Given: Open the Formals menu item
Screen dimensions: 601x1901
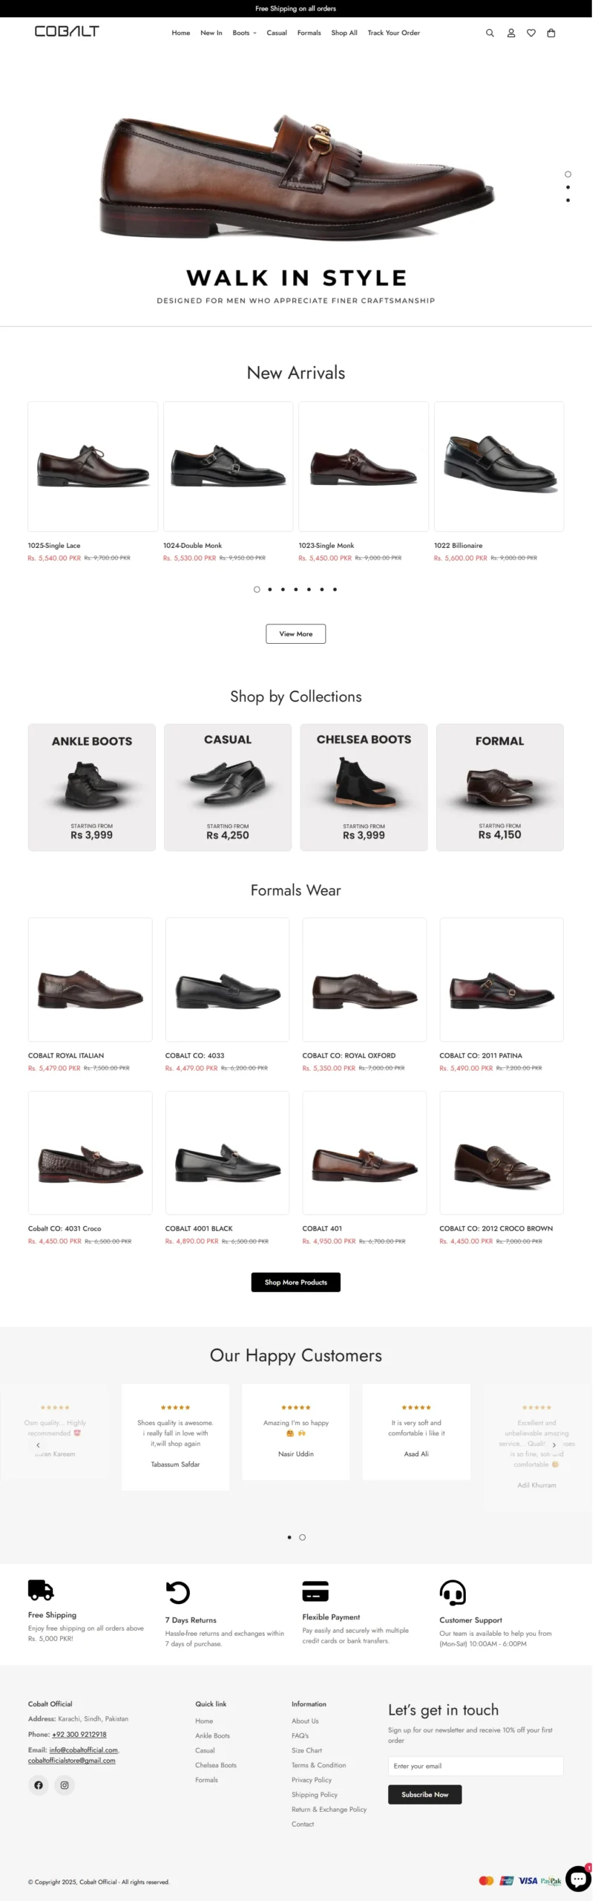Looking at the screenshot, I should (309, 33).
